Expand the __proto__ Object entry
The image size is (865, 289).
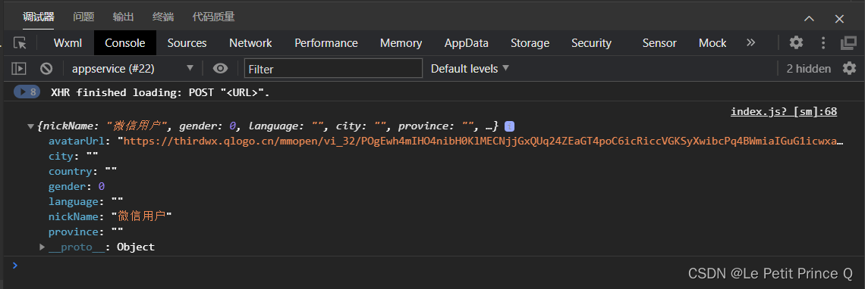[42, 247]
